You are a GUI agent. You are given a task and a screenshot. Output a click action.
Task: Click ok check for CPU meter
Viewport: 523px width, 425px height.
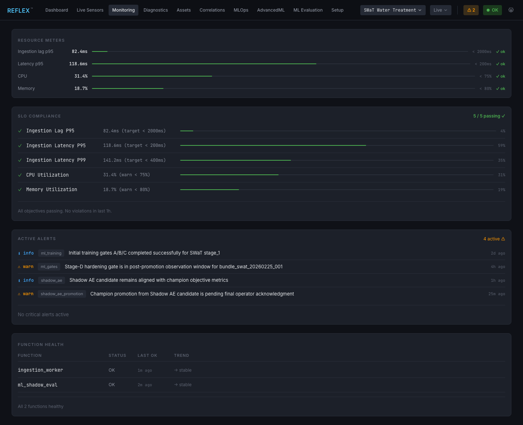[x=500, y=77]
